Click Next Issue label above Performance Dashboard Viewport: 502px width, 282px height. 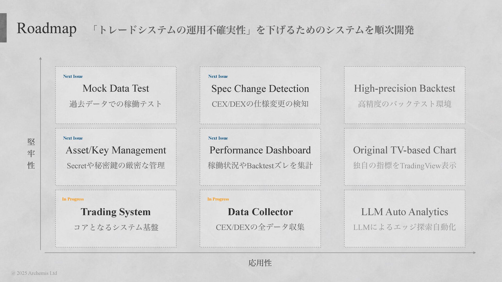point(218,138)
